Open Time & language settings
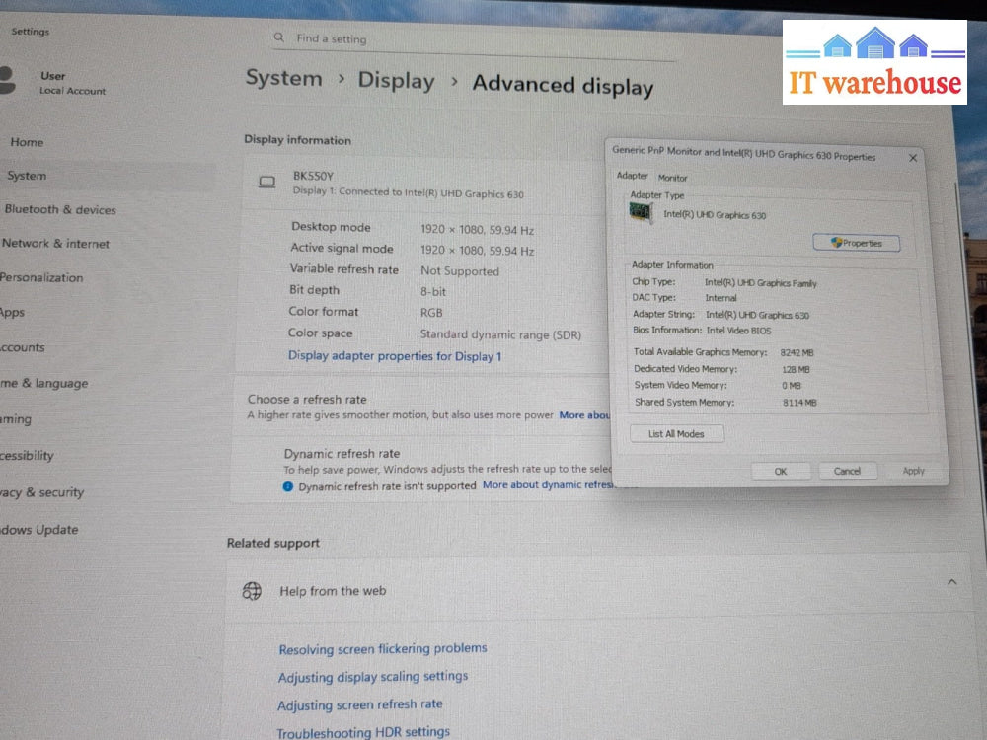Image resolution: width=987 pixels, height=740 pixels. [x=44, y=383]
